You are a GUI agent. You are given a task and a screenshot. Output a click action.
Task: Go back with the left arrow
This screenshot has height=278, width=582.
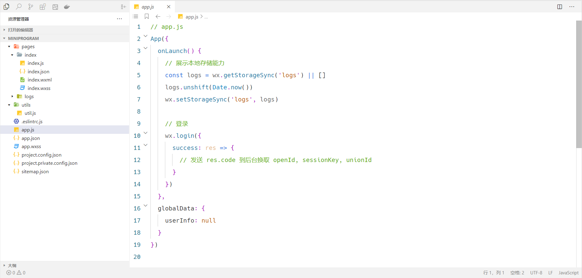tap(158, 16)
